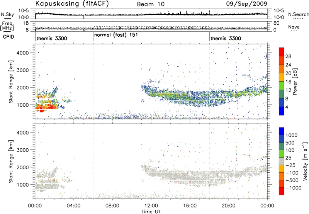This screenshot has height=214, width=309.
Task: Click the 'Velocity [m s-1]' colorbar label
Action: point(305,161)
